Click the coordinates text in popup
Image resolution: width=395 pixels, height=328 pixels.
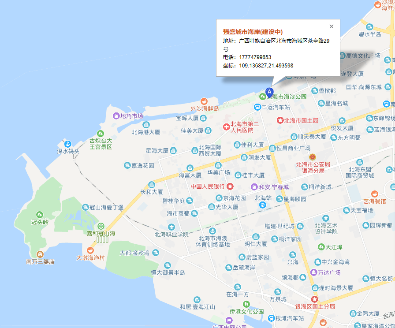pos(266,66)
